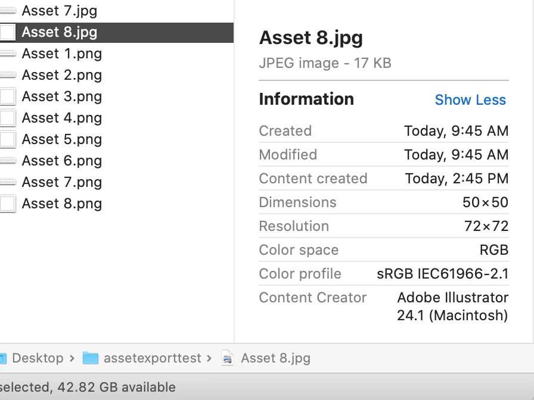Click the icon beside Asset 1.png
The image size is (534, 400).
point(7,54)
